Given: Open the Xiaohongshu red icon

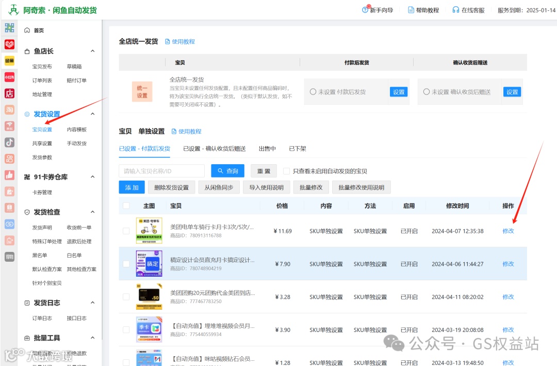Looking at the screenshot, I should (10, 77).
